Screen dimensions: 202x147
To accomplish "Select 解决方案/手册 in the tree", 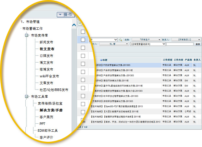I will (x=51, y=110).
